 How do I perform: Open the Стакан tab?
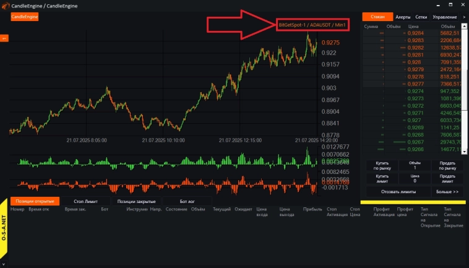click(x=377, y=17)
